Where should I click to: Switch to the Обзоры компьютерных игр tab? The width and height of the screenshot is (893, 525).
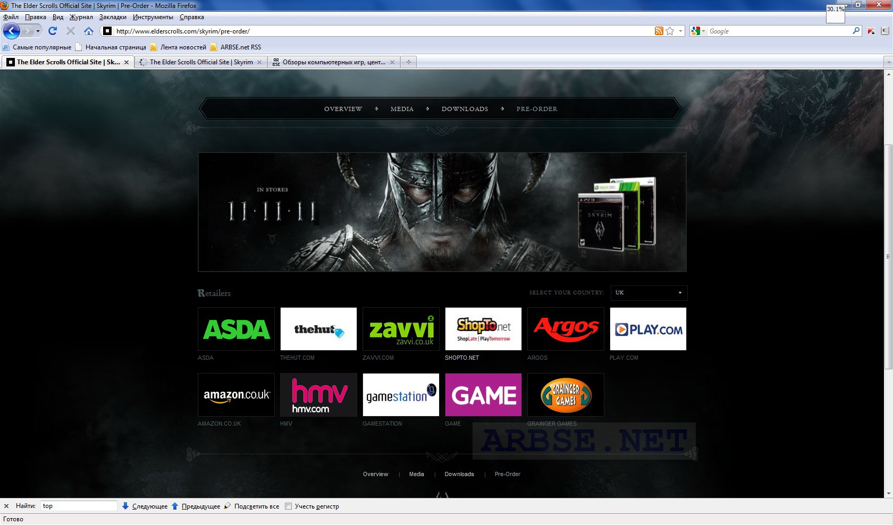334,62
